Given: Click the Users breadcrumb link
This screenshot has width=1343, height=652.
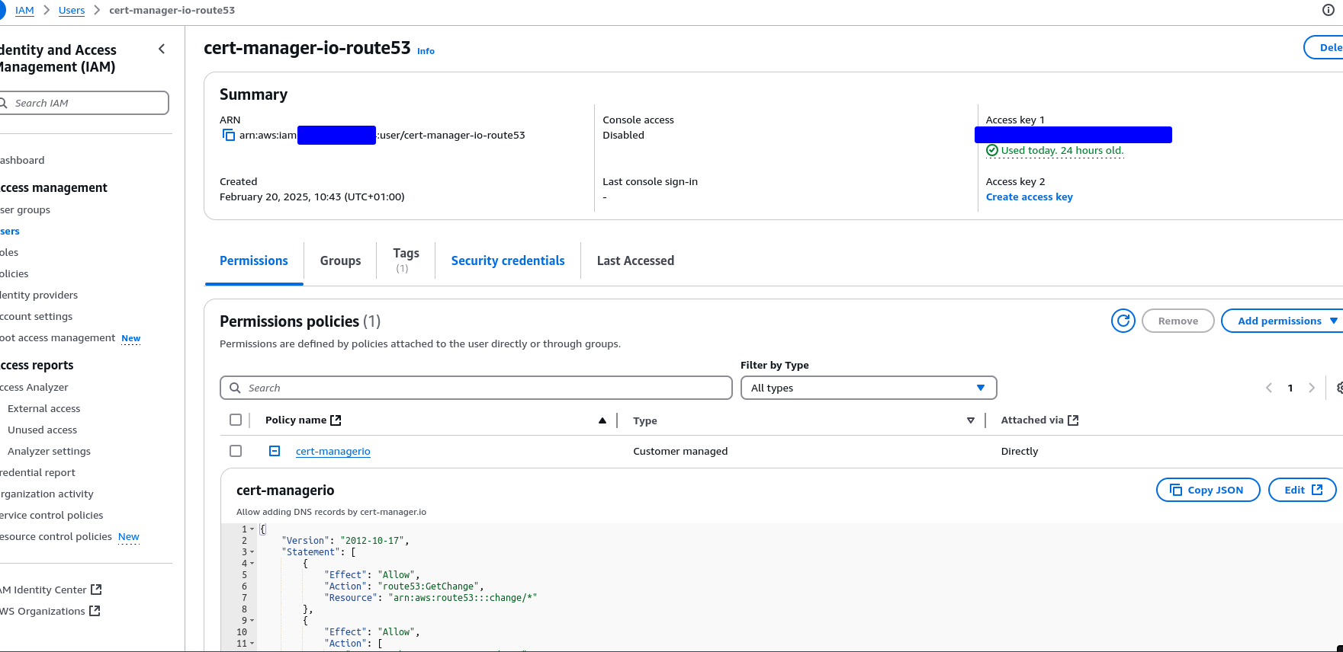Looking at the screenshot, I should [x=72, y=10].
